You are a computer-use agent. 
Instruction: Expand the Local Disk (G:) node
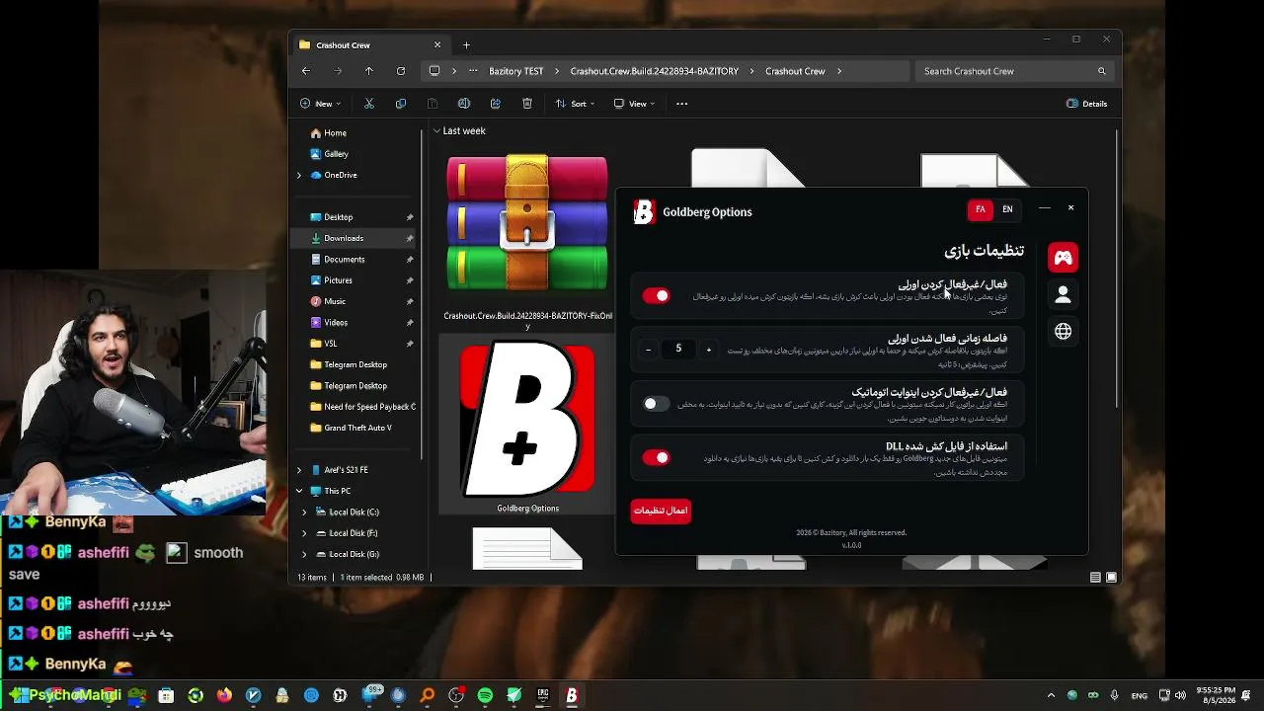tap(304, 554)
